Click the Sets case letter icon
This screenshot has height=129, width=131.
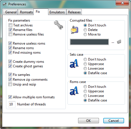point(74,63)
